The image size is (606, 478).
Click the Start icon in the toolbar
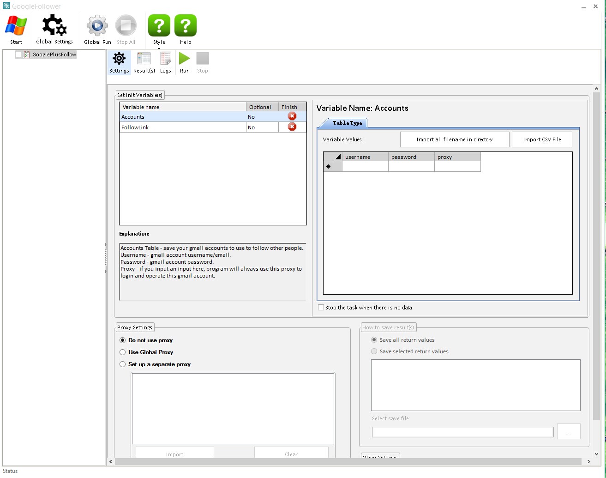[16, 26]
